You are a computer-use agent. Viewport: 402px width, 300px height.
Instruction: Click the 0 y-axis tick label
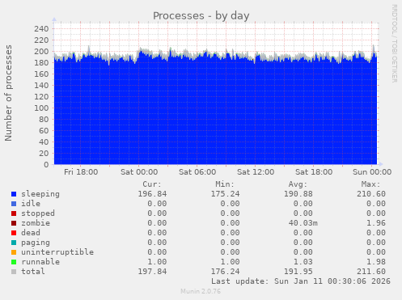46,164
